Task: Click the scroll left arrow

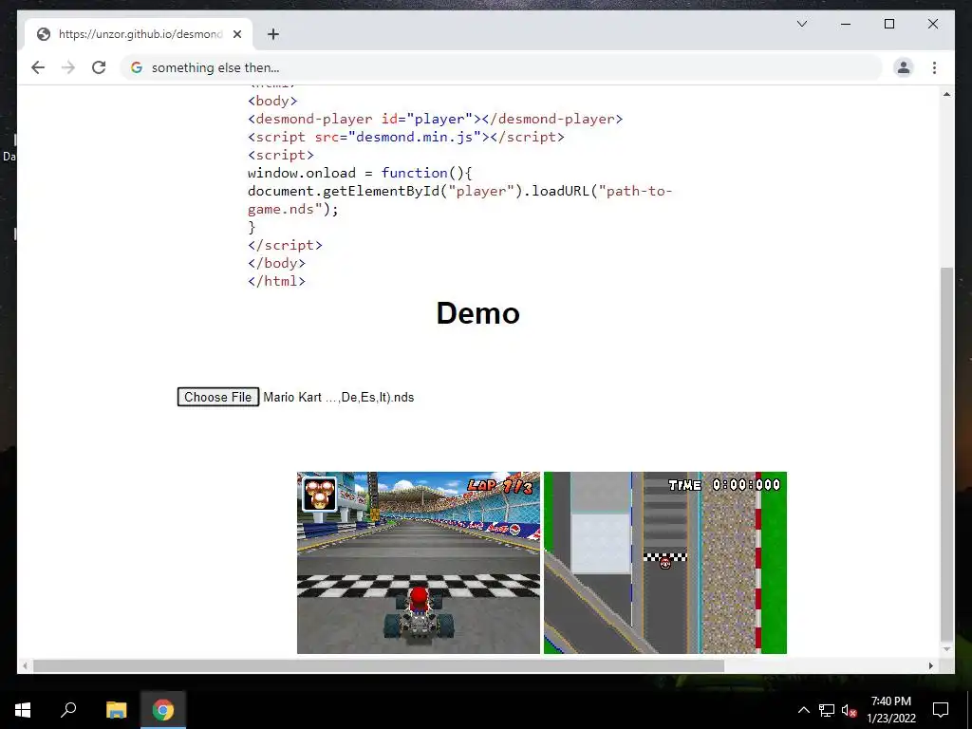Action: coord(25,666)
